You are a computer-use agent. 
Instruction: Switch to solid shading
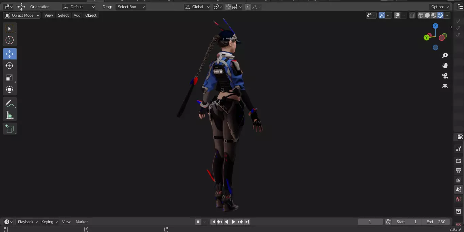pyautogui.click(x=427, y=15)
